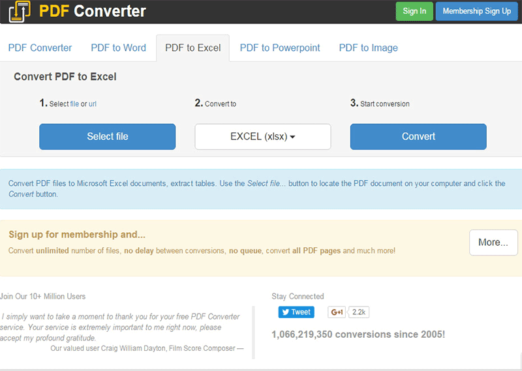Click the 'Craig William Dayton, Film Score Composer' attribution
Image resolution: width=522 pixels, height=371 pixels.
(x=168, y=348)
